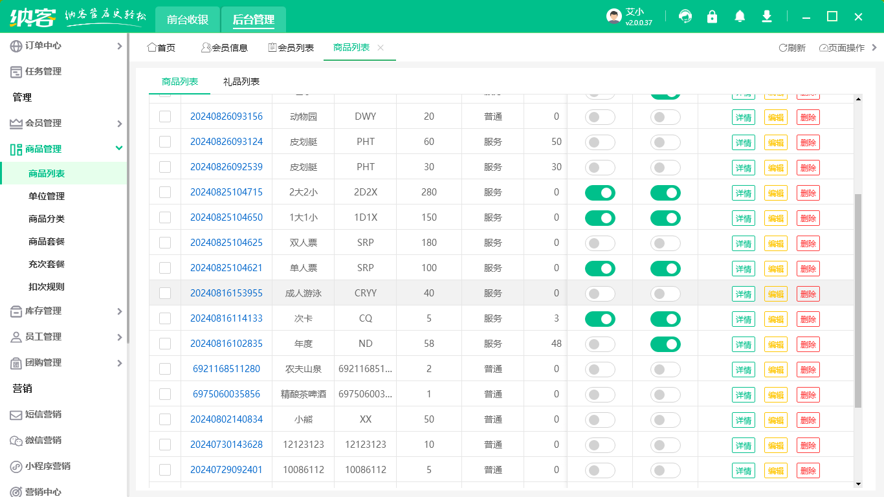The image size is (884, 497).
Task: Click the 首页 home icon
Action: pos(152,47)
